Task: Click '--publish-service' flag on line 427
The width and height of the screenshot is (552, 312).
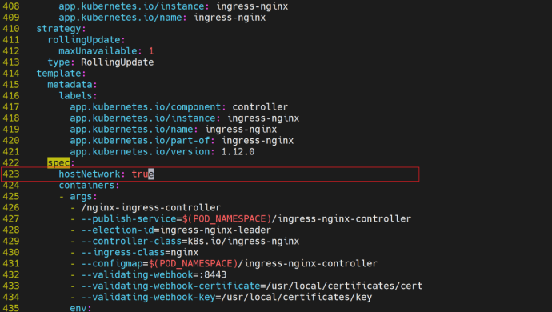Action: [x=129, y=218]
